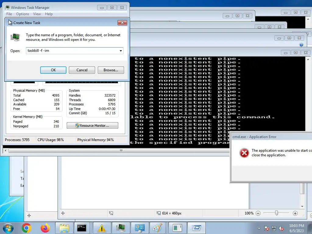
Task: Click the CPU Usage: 98% status entry
Action: pyautogui.click(x=51, y=140)
